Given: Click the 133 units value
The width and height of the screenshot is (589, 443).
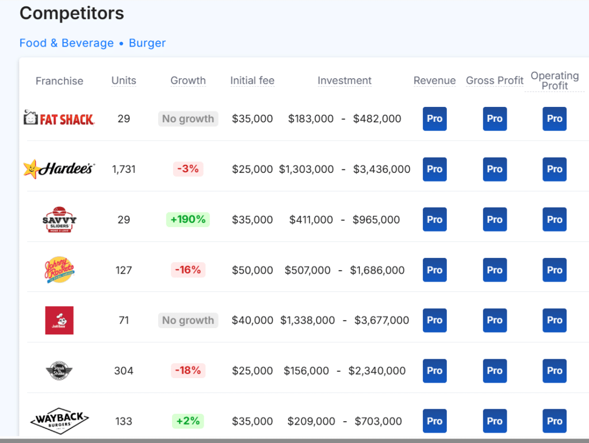Looking at the screenshot, I should pyautogui.click(x=124, y=421).
